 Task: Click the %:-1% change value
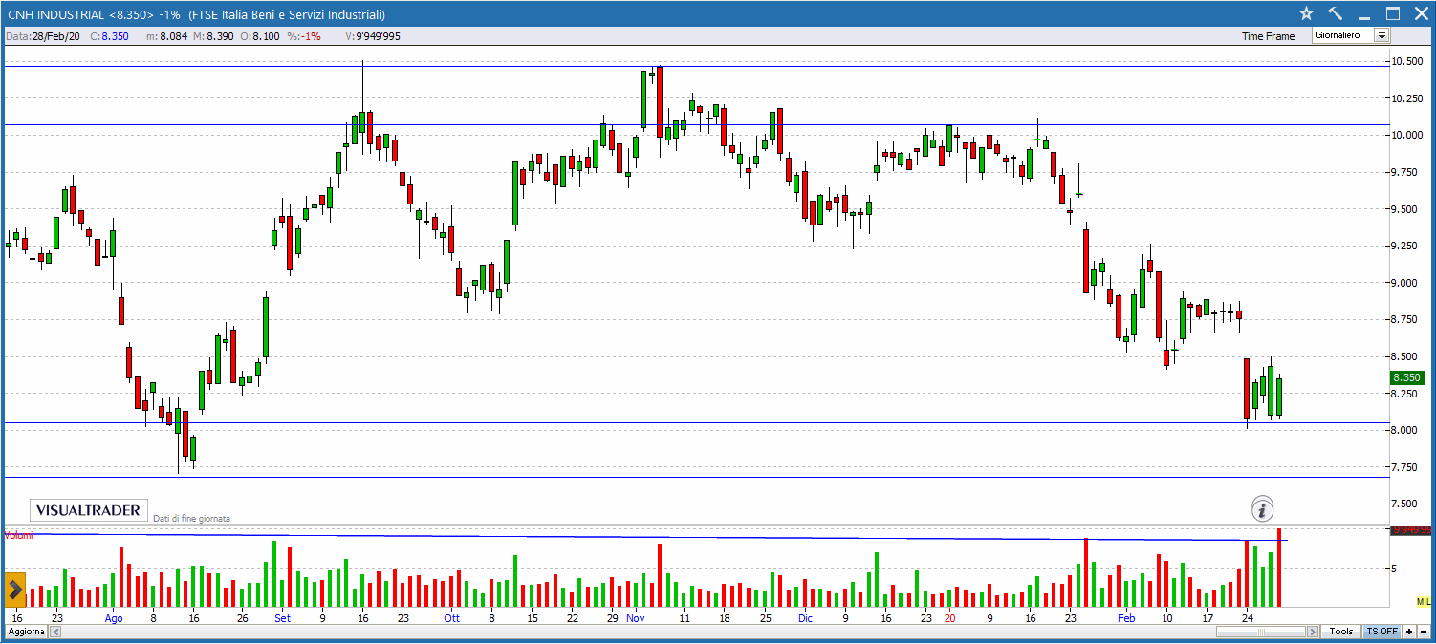click(303, 36)
